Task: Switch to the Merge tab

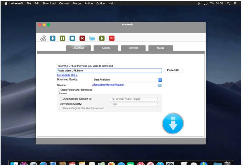Action: (x=161, y=48)
